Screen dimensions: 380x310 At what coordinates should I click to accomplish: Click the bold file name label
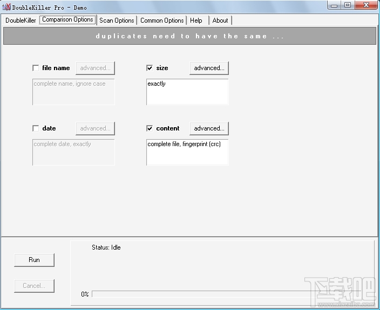click(56, 68)
